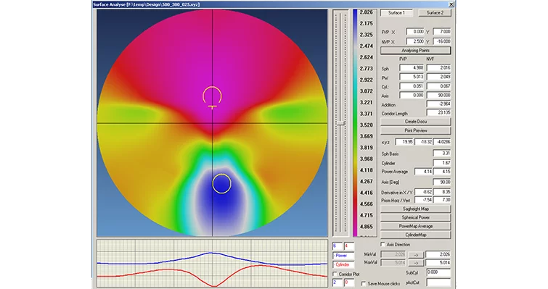This screenshot has width=548, height=289.
Task: Click the Prism Horz field -7.54
Action: click(424, 200)
